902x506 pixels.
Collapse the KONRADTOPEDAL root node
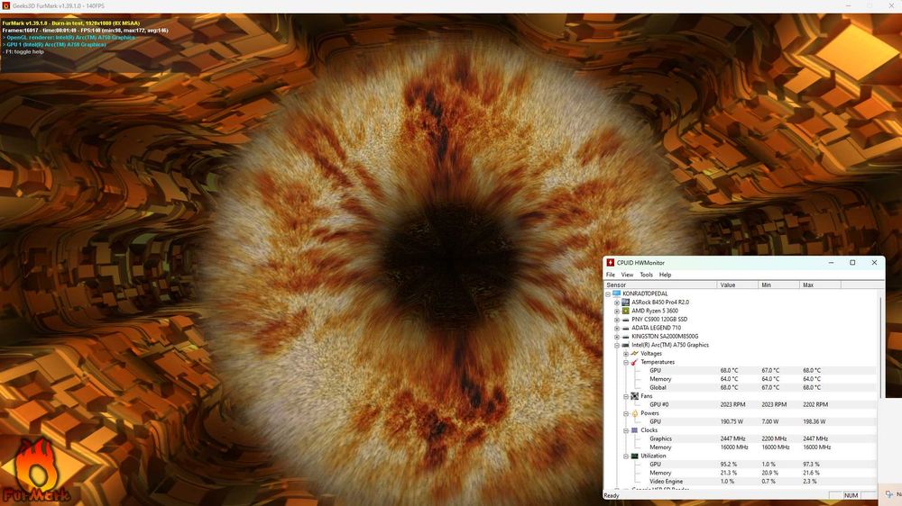pyautogui.click(x=608, y=294)
